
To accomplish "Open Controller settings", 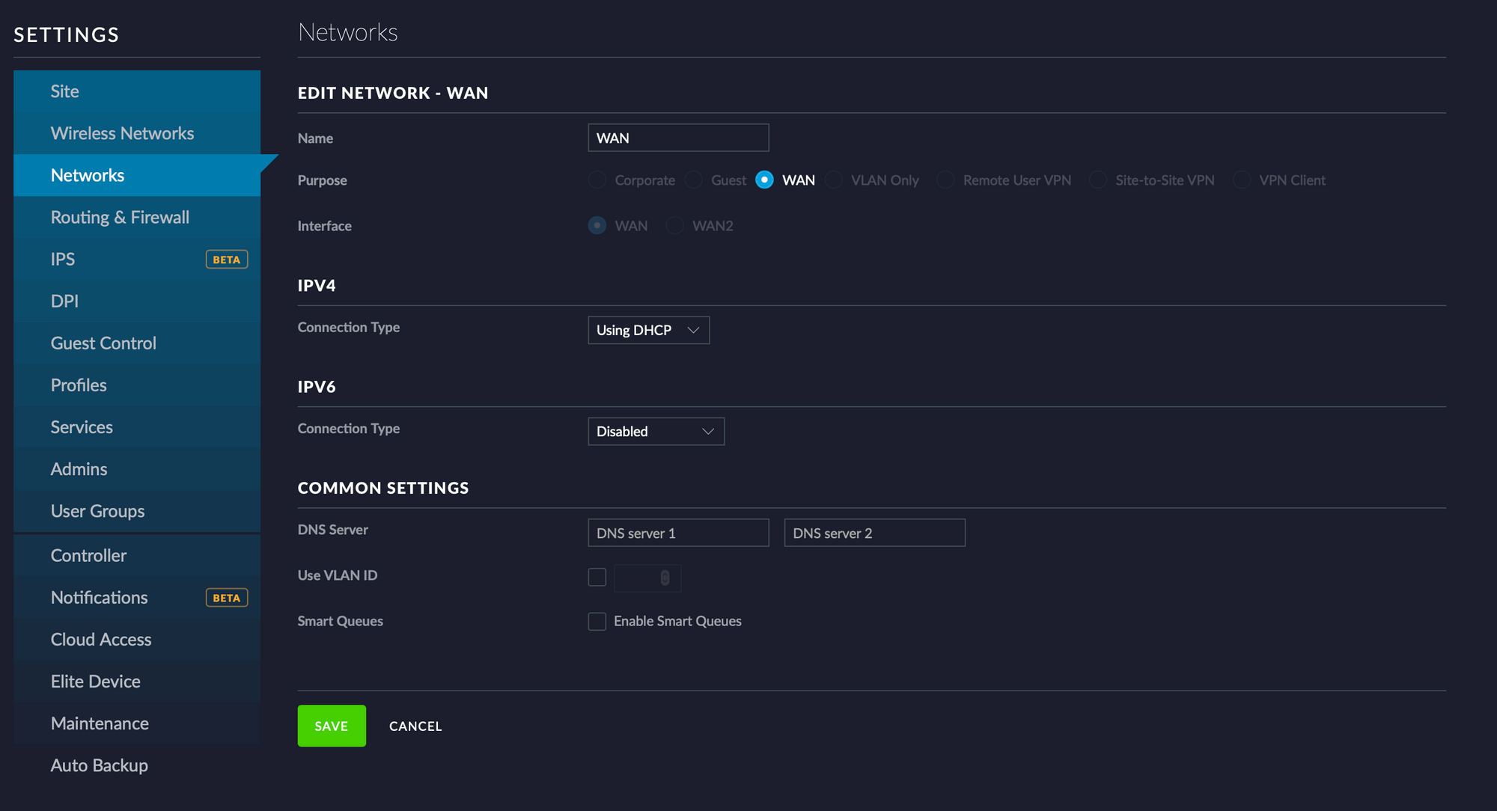I will [x=137, y=555].
